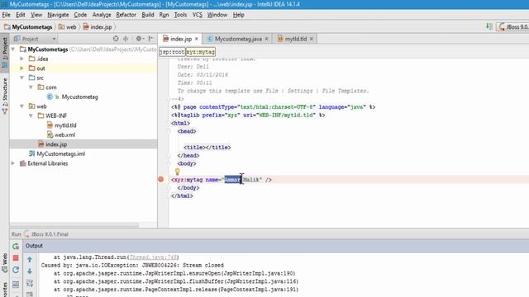This screenshot has width=529, height=297.
Task: Select the JBoss 9.0 run configuration dropdown
Action: pos(513,26)
